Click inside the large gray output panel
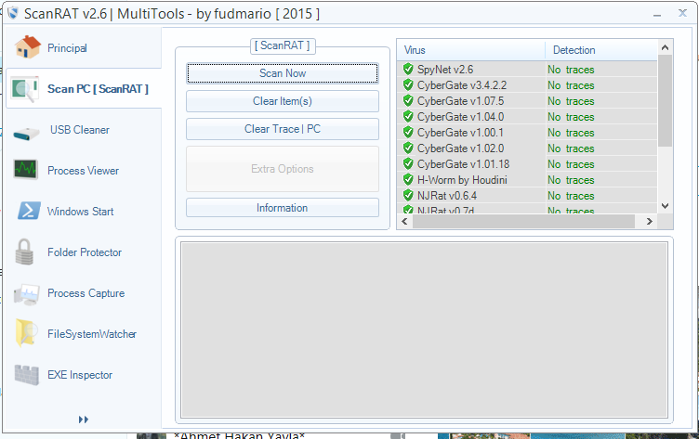 (424, 329)
